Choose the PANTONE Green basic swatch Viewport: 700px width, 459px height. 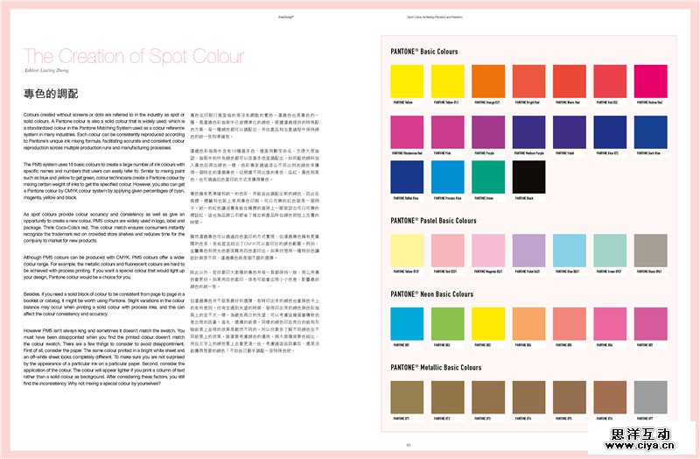click(x=487, y=177)
